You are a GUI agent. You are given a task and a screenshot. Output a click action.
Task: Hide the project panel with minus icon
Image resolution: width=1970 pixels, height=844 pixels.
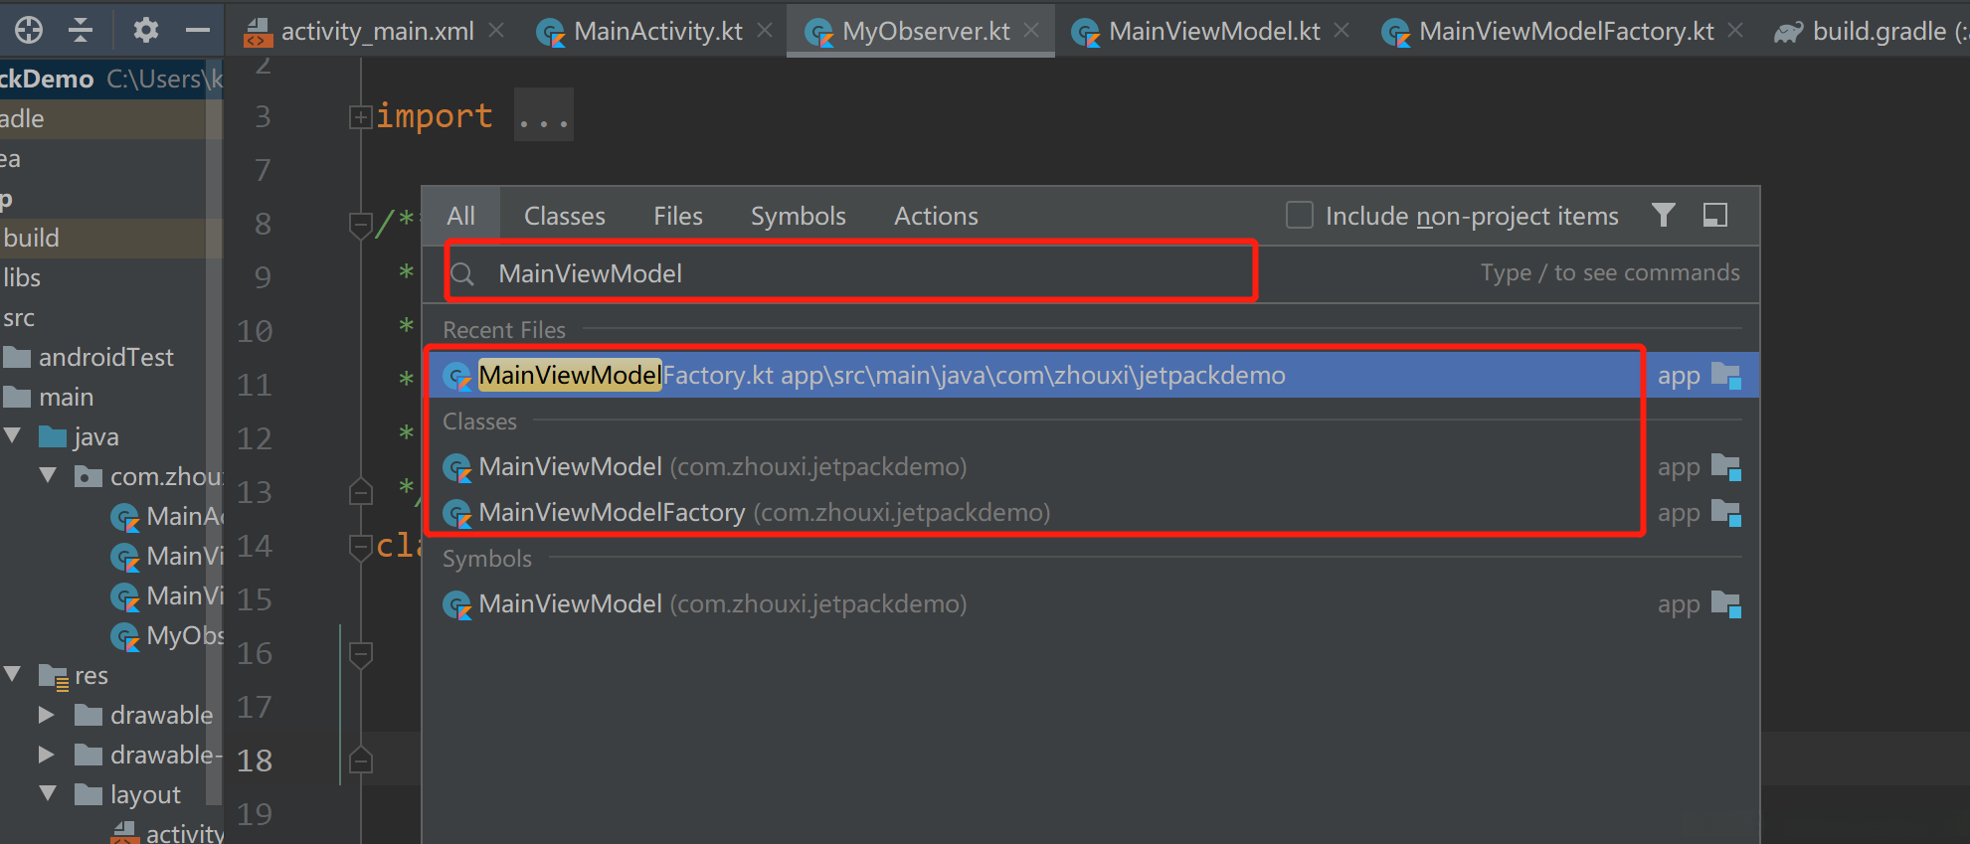(x=198, y=30)
